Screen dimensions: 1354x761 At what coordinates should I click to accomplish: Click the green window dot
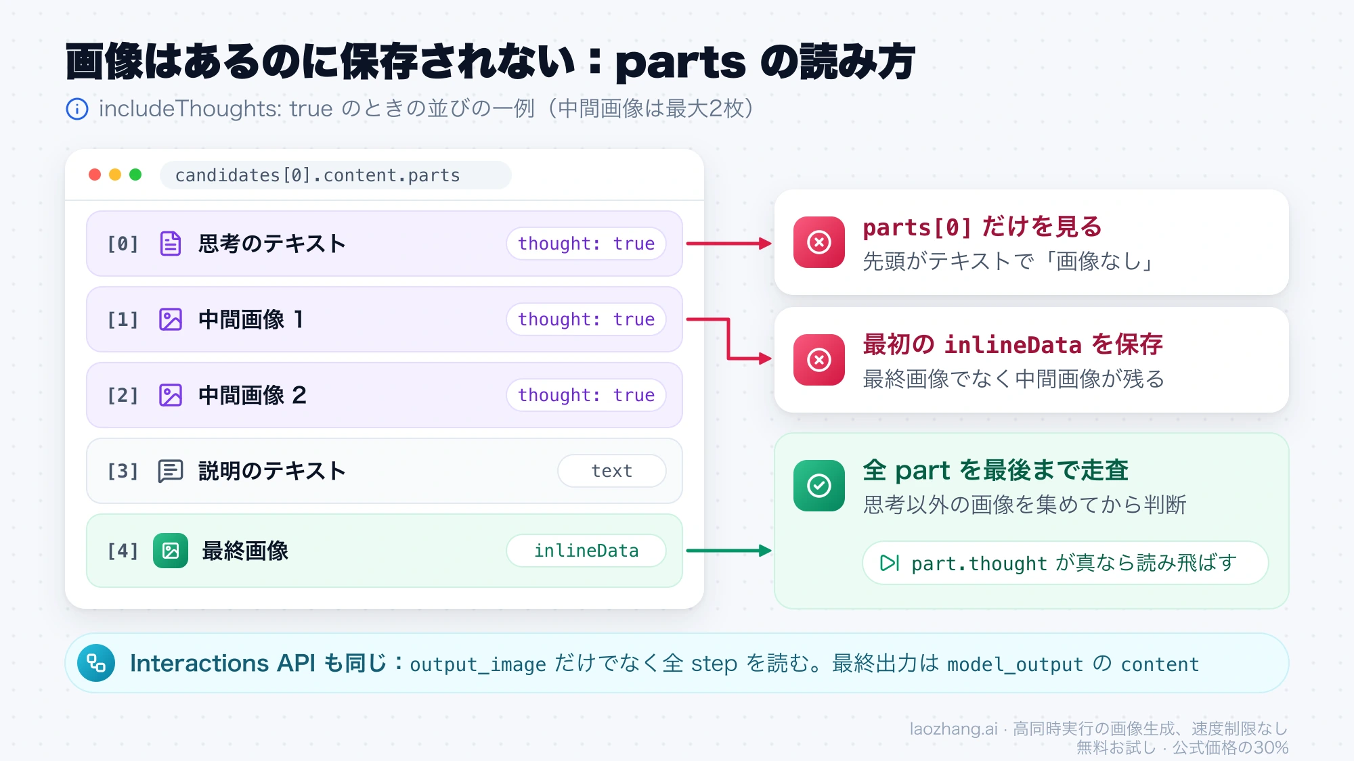135,175
